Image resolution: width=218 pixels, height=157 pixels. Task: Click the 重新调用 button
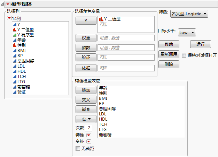[169, 54]
